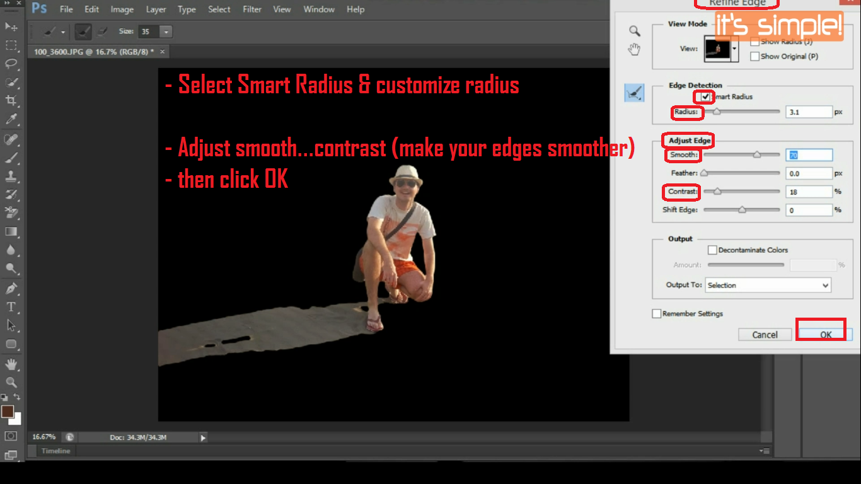Select the Gradient tool

pyautogui.click(x=11, y=231)
